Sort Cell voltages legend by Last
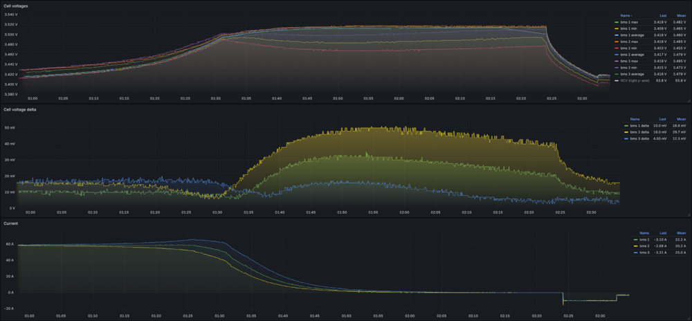The image size is (692, 321). point(663,15)
